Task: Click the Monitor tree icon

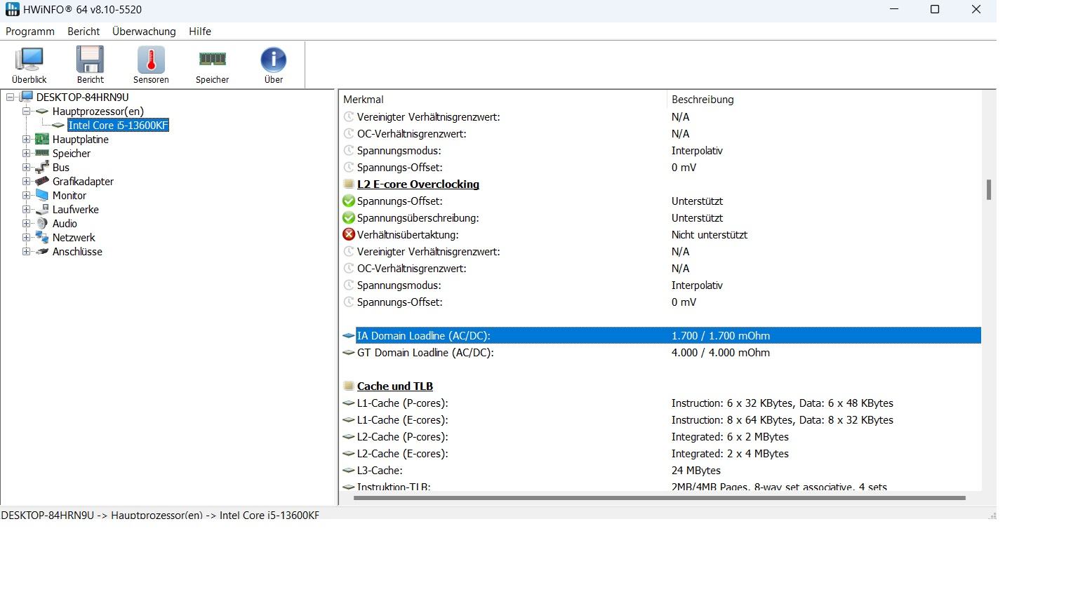Action: click(42, 195)
